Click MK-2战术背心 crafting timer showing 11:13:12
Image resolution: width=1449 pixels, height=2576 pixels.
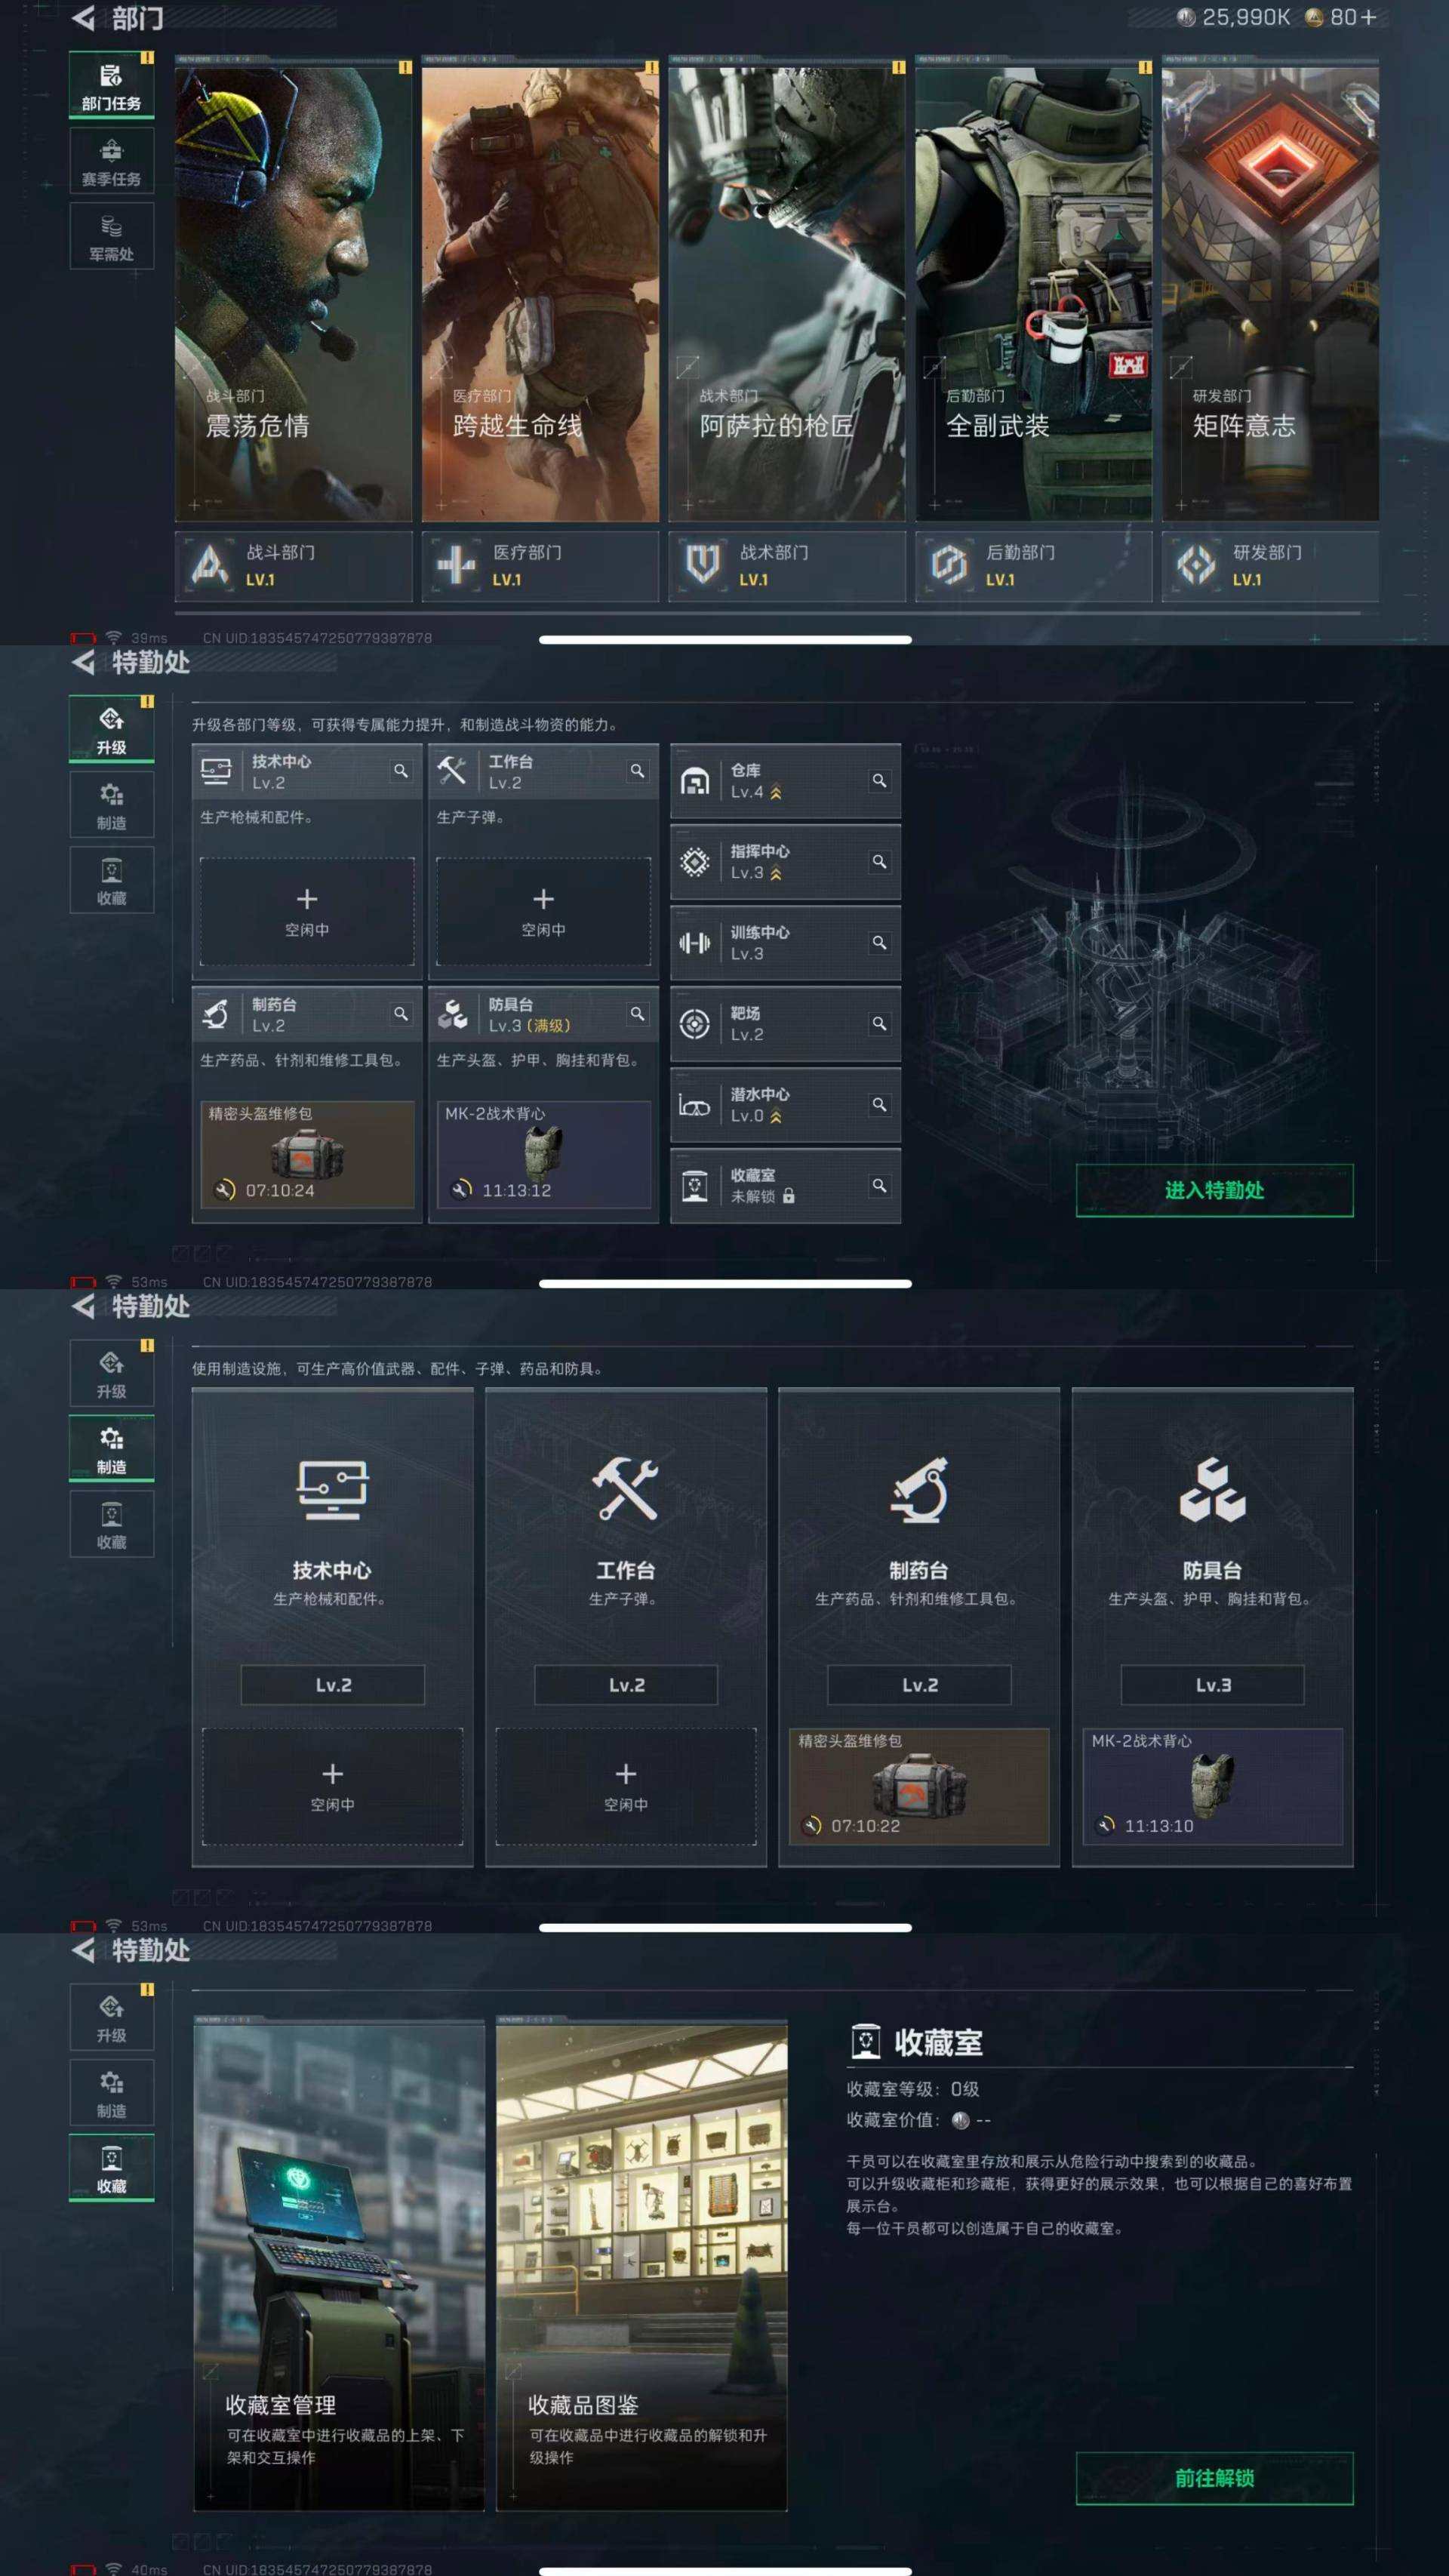tap(543, 1155)
